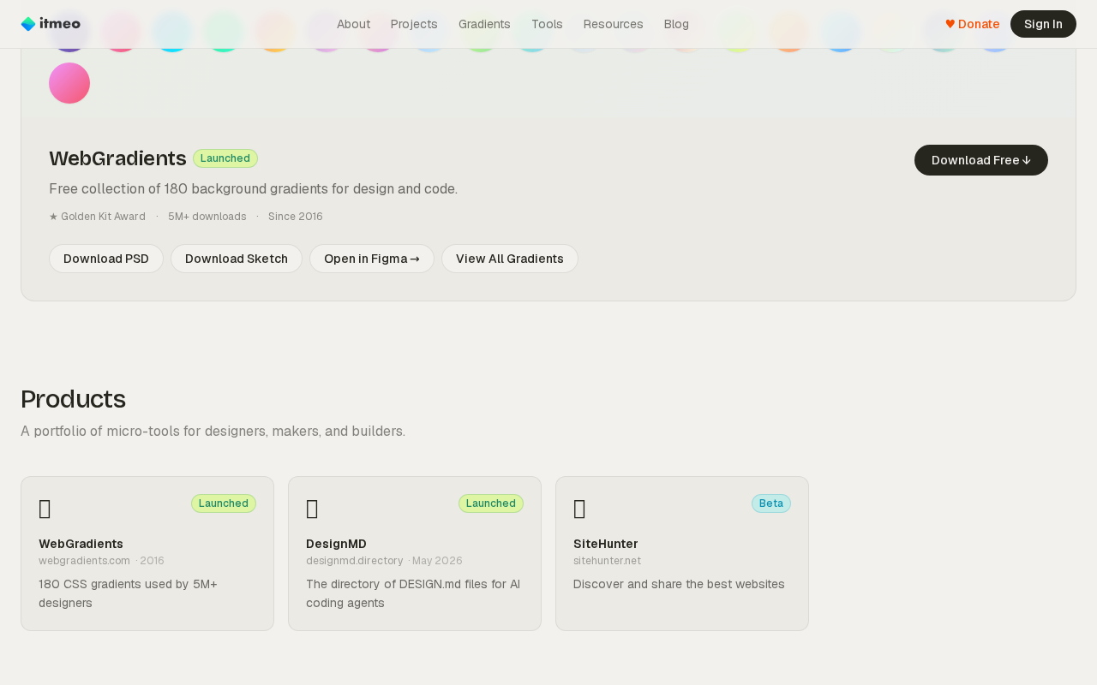This screenshot has height=685, width=1097.
Task: Click View All Gradients
Action: tap(510, 259)
